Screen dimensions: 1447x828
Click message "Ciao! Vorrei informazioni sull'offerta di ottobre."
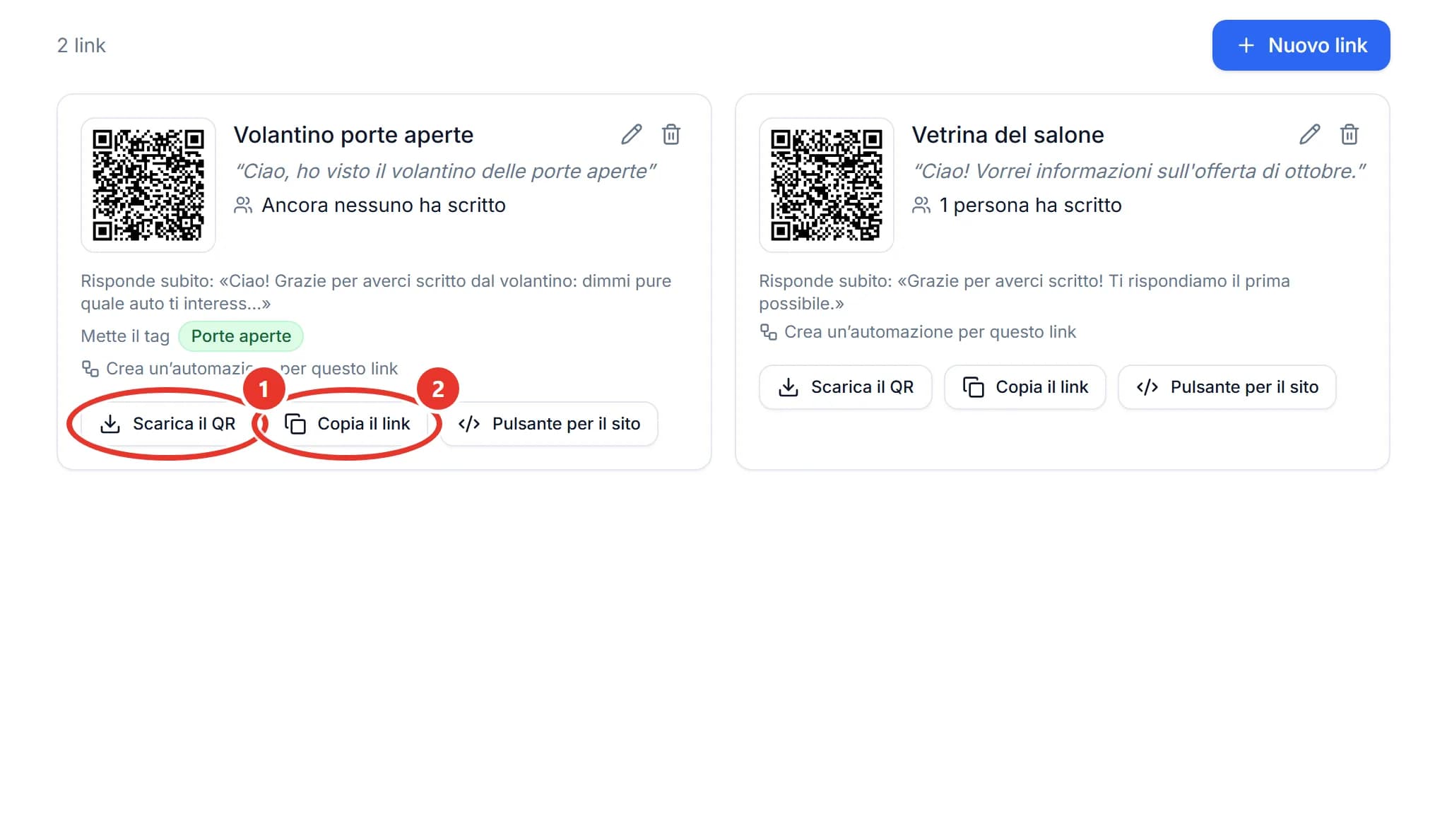pos(1139,172)
